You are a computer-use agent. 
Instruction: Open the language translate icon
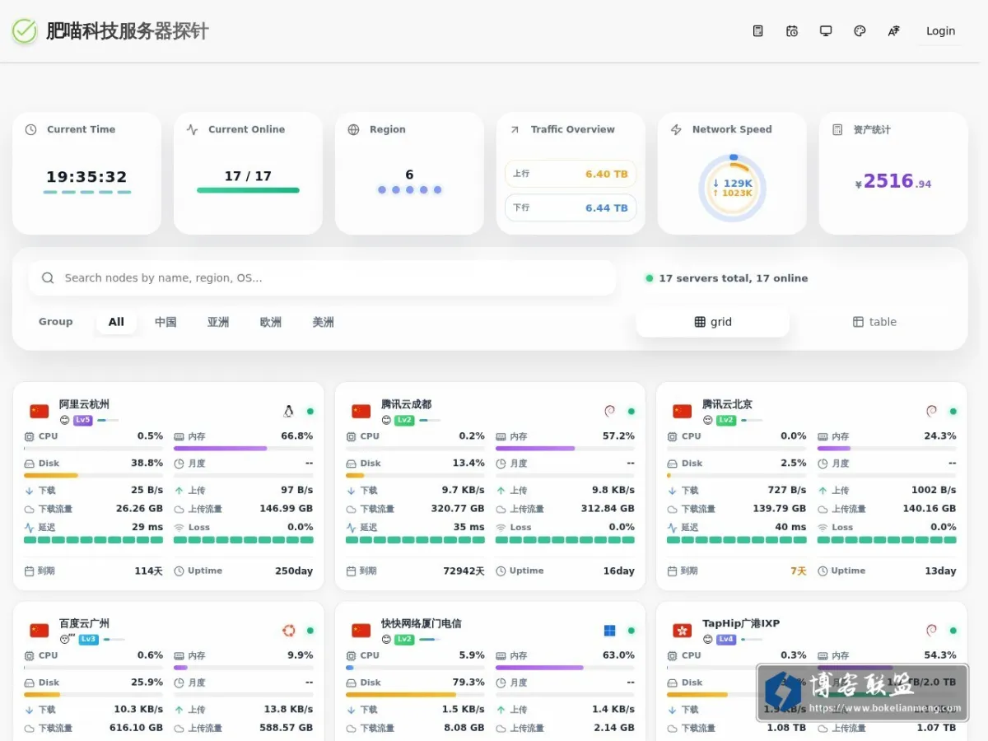(893, 31)
